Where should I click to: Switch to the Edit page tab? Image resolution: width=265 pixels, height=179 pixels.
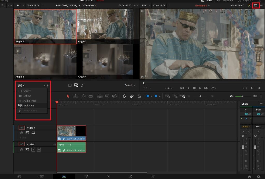click(64, 176)
